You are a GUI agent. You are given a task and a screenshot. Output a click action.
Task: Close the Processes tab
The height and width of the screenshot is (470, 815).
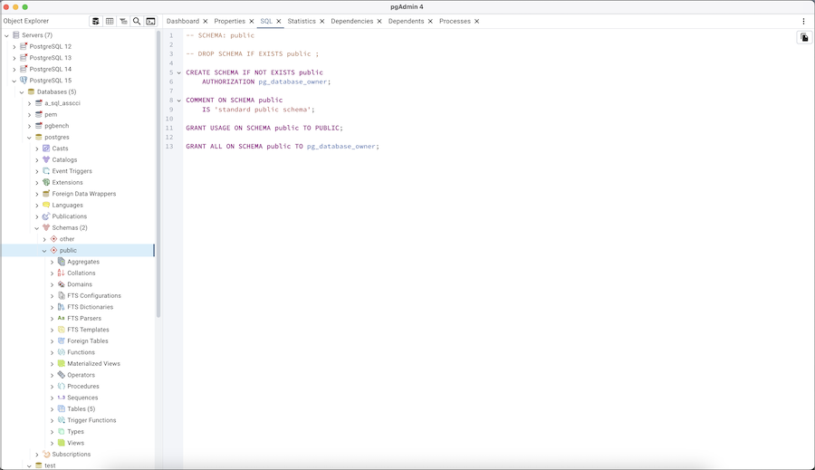tap(476, 22)
